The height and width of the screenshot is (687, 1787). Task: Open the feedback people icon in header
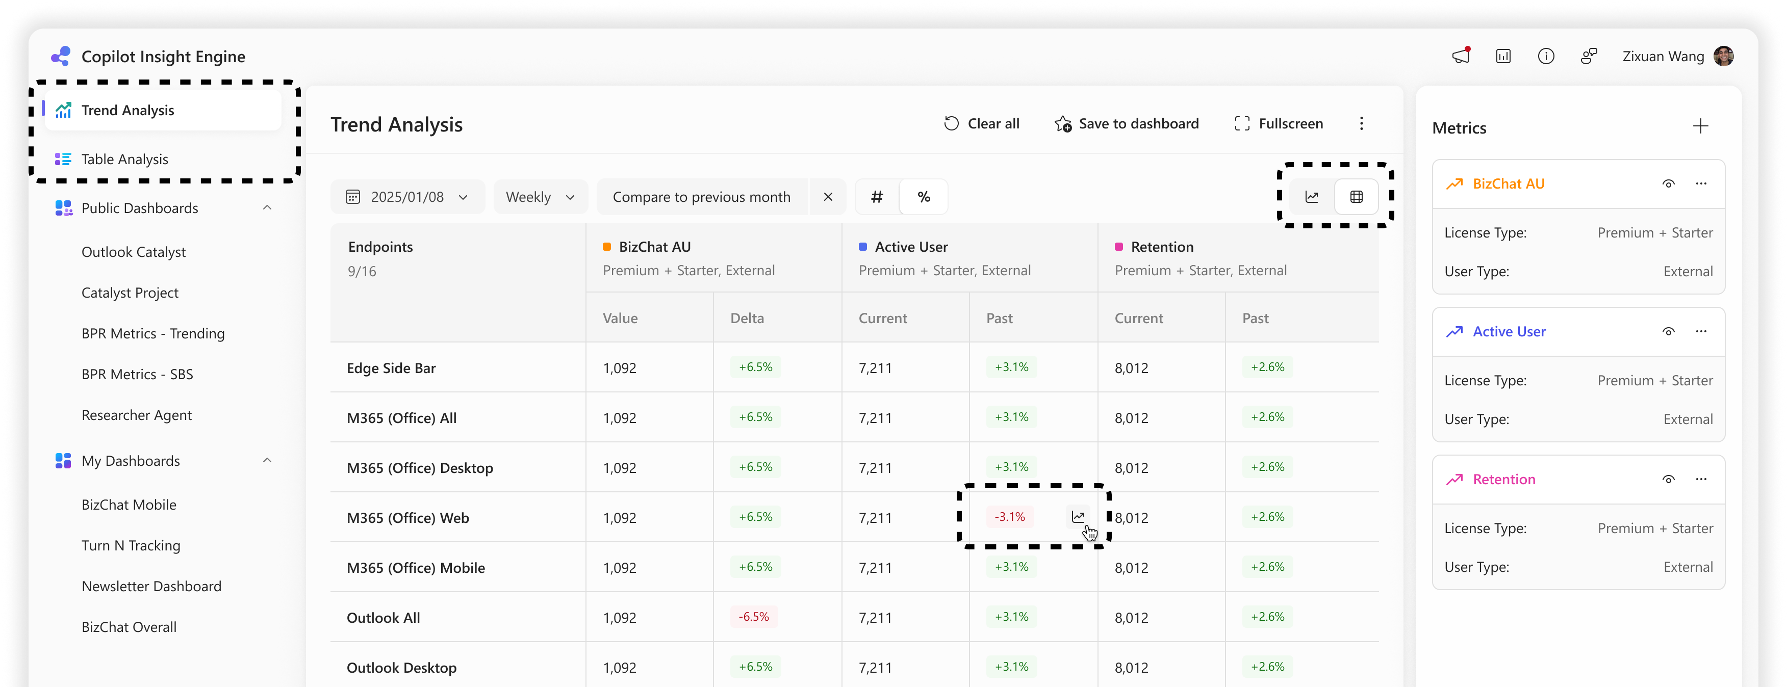tap(1589, 56)
